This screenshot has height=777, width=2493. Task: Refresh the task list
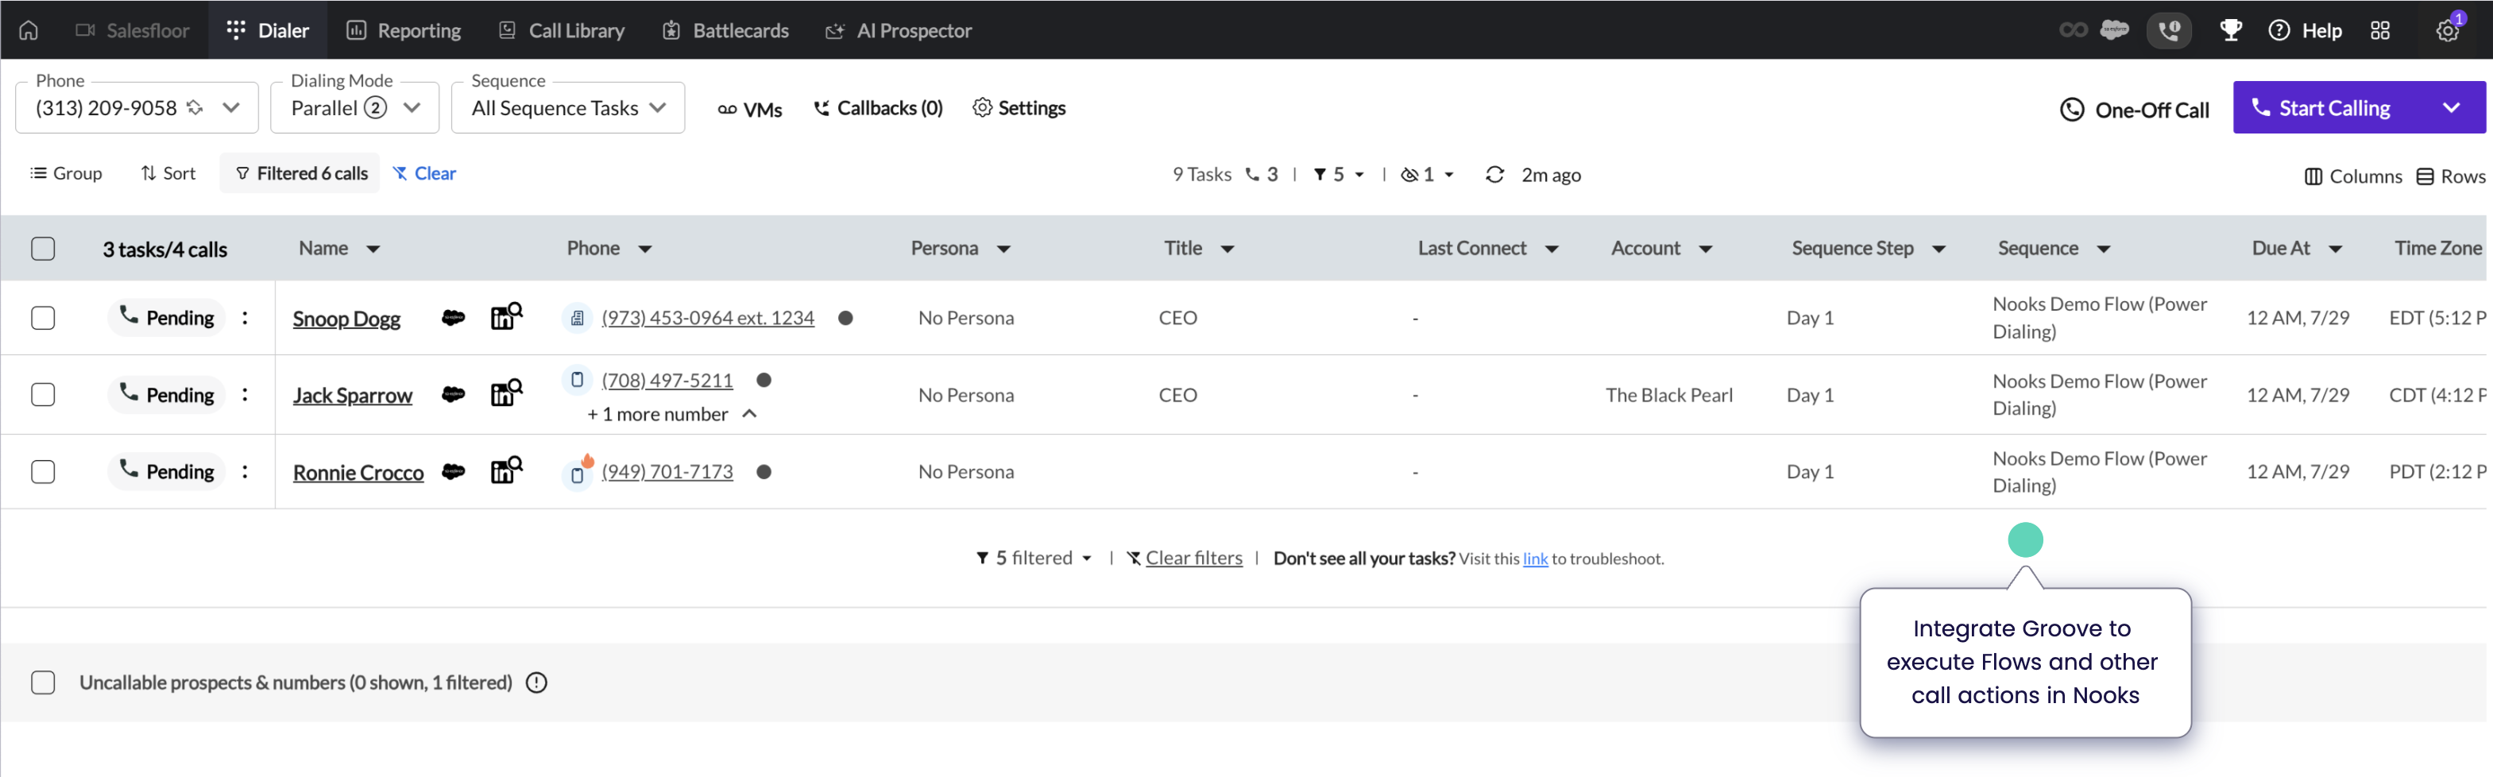1494,175
